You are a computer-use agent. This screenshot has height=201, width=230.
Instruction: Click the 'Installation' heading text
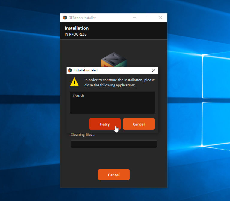point(77,28)
